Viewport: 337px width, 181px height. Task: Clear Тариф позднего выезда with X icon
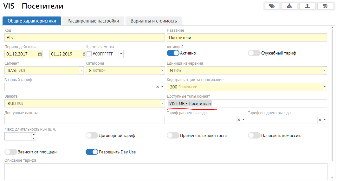pos(320,120)
